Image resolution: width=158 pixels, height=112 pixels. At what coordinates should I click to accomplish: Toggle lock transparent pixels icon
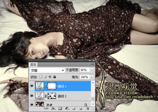41,77
